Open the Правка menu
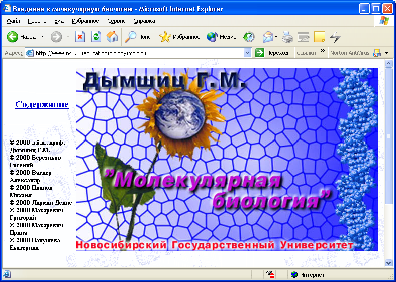The width and height of the screenshot is (396, 282). tap(37, 21)
